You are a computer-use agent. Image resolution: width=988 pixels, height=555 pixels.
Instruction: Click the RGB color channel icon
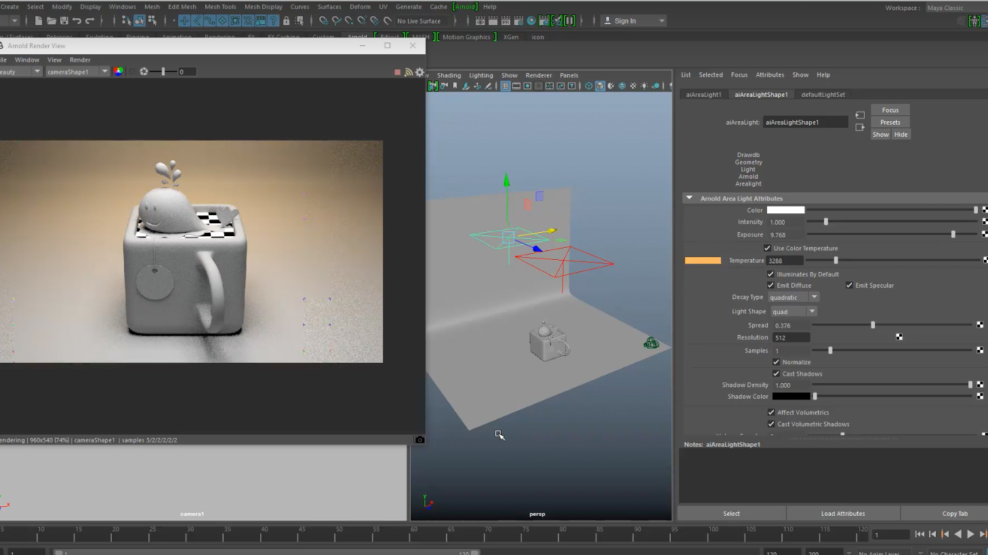click(x=119, y=72)
